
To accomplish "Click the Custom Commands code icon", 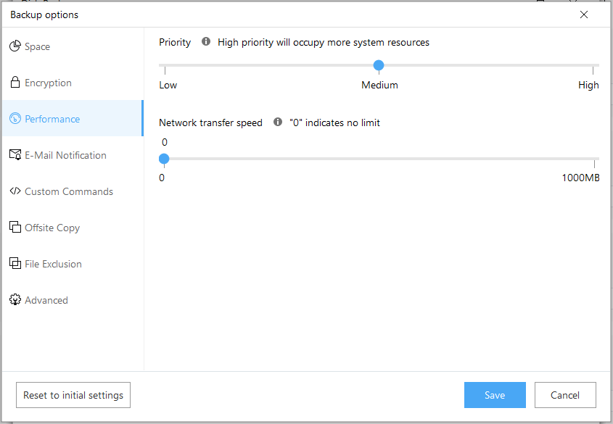I will pyautogui.click(x=15, y=191).
